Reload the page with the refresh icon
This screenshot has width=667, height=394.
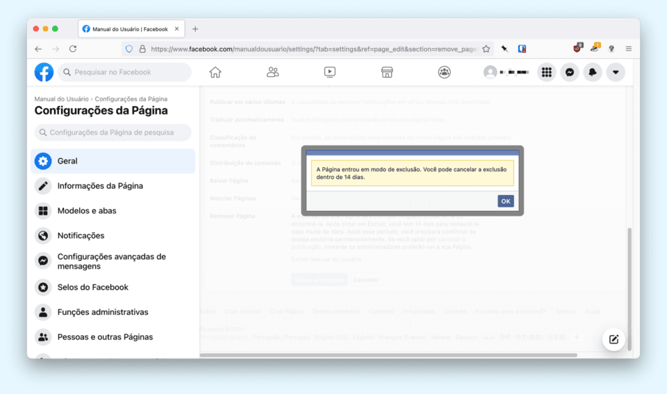pos(73,49)
